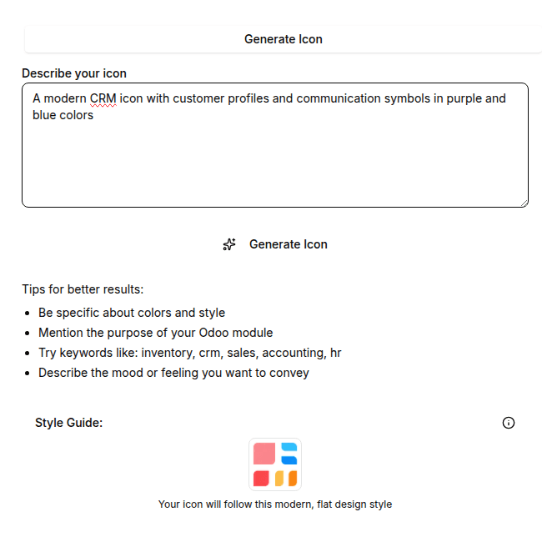The height and width of the screenshot is (542, 542).
Task: Click the tip about colors and style
Action: (132, 313)
